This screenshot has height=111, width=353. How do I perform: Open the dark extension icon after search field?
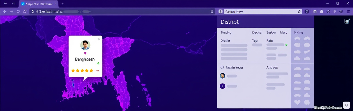[x=307, y=12]
